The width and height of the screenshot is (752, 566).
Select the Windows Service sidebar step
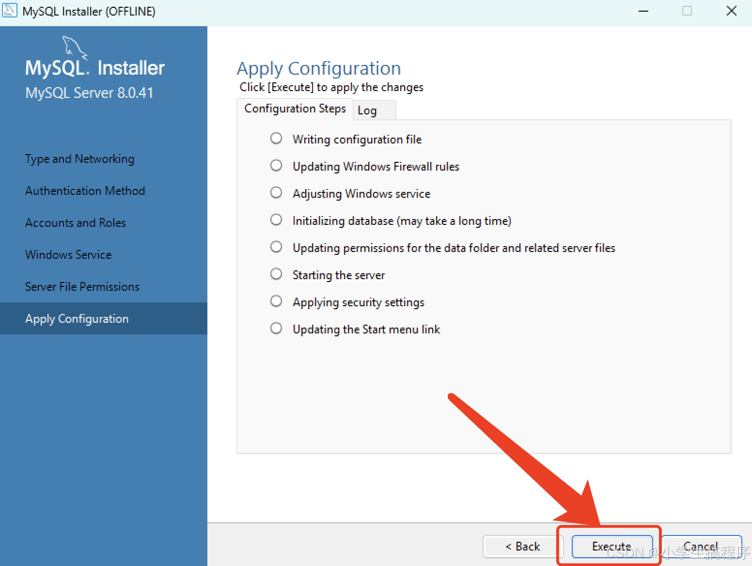point(68,255)
